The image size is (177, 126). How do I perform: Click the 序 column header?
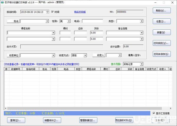6,69
